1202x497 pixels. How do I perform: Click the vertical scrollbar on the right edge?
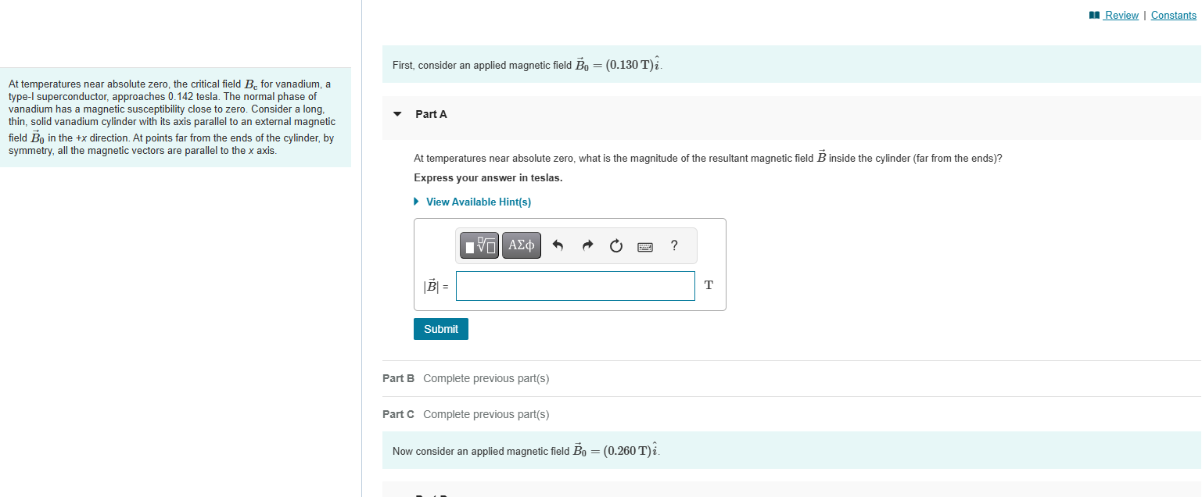[1200, 234]
